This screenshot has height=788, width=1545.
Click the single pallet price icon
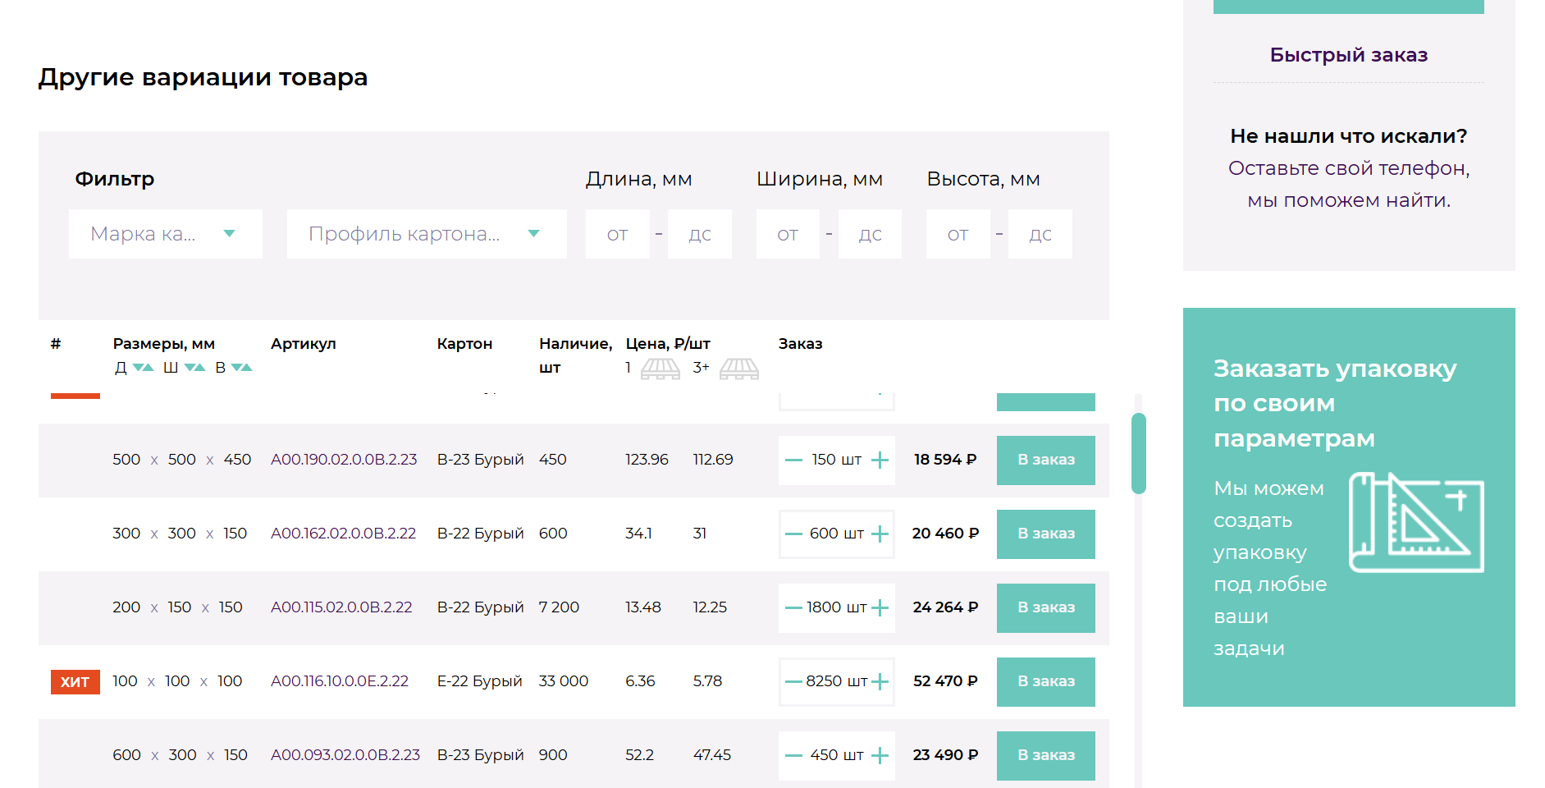point(660,369)
